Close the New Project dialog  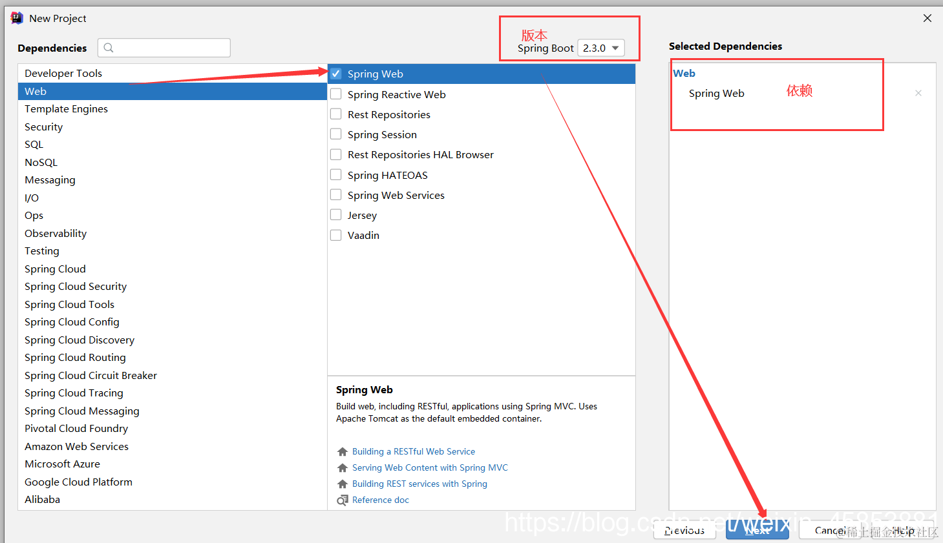click(927, 18)
